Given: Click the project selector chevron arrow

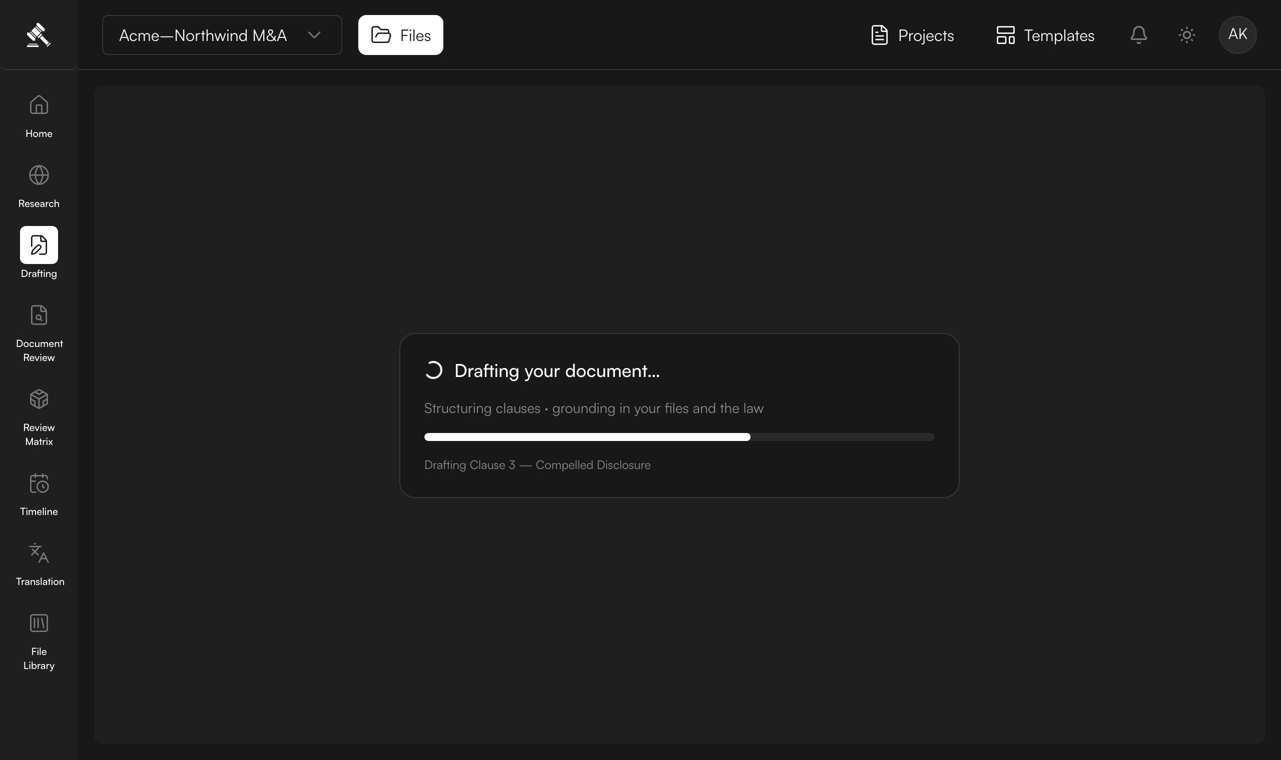Looking at the screenshot, I should 314,35.
